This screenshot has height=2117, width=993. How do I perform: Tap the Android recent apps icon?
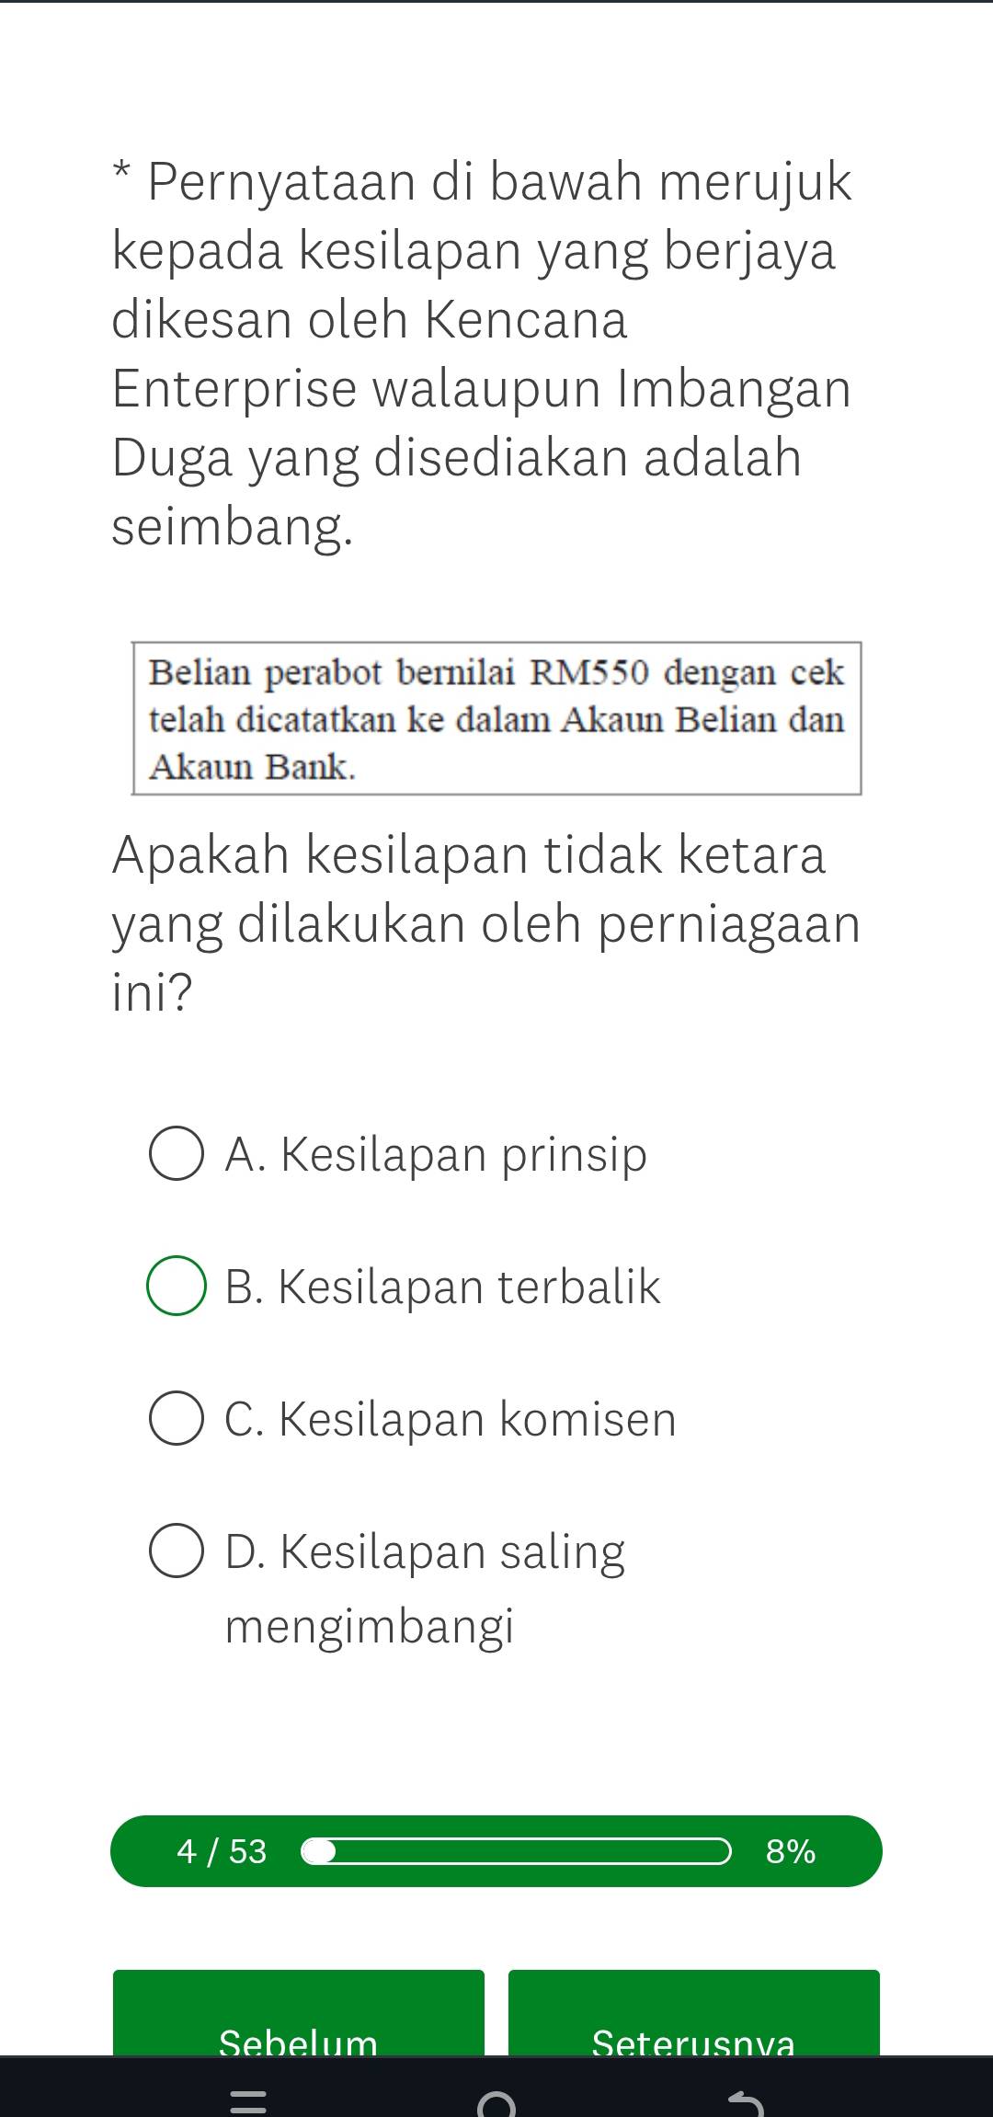pos(247,2096)
